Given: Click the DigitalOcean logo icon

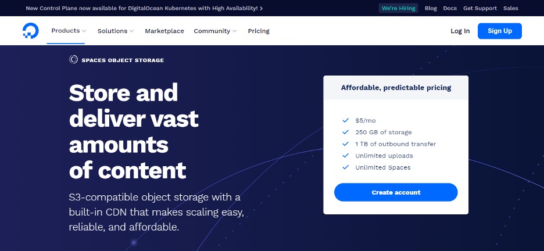Looking at the screenshot, I should point(30,31).
